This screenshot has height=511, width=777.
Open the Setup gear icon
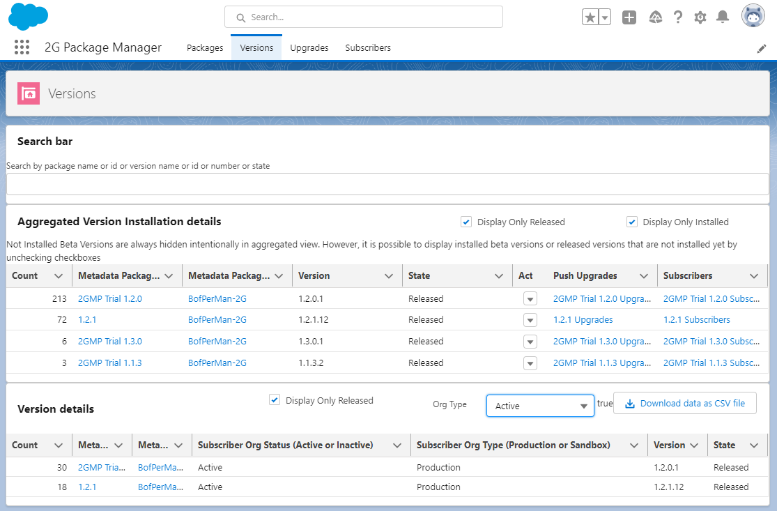700,17
